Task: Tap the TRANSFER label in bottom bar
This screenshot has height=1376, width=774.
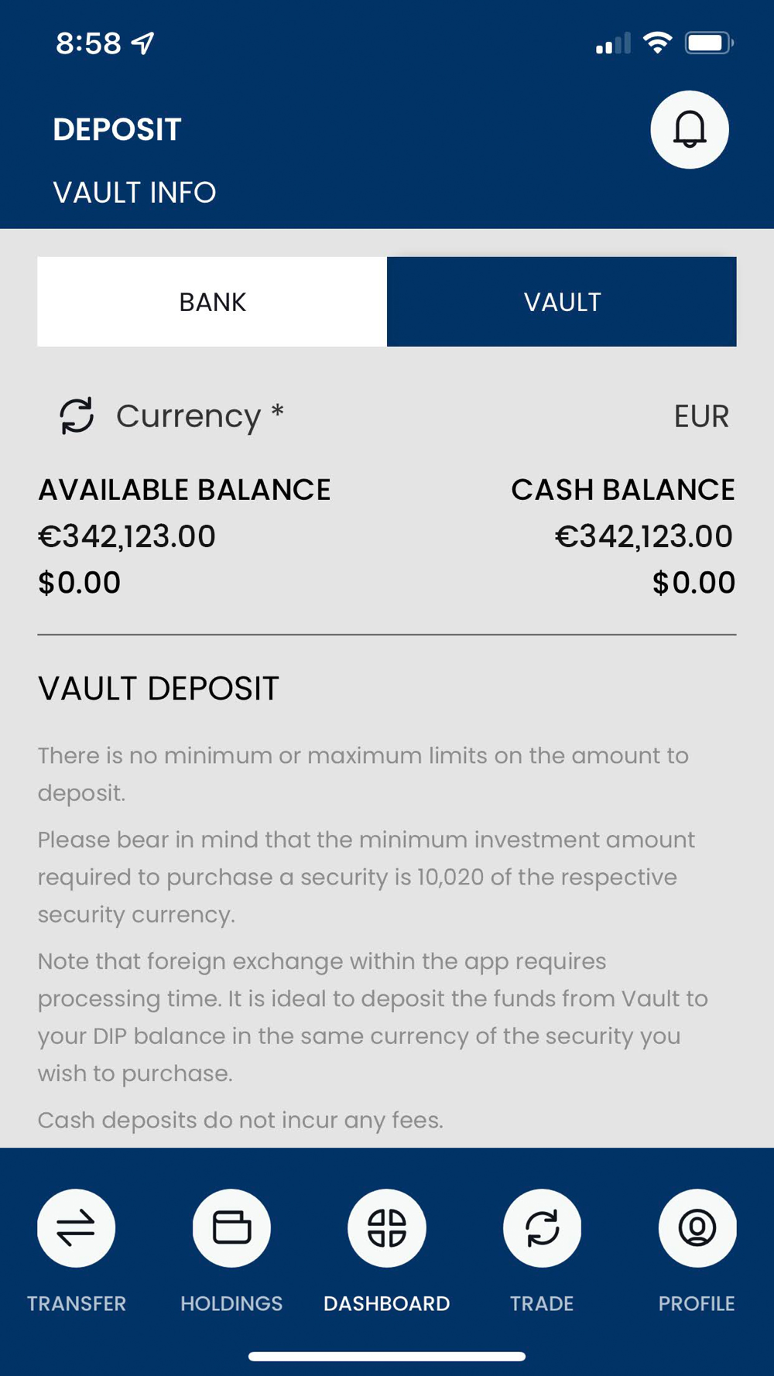Action: click(x=77, y=1303)
